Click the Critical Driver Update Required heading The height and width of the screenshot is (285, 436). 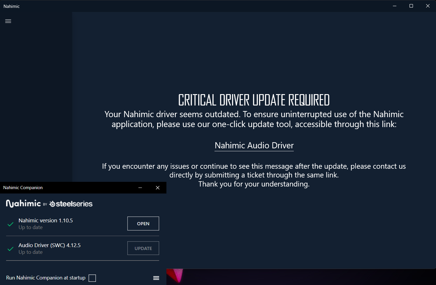click(x=254, y=100)
